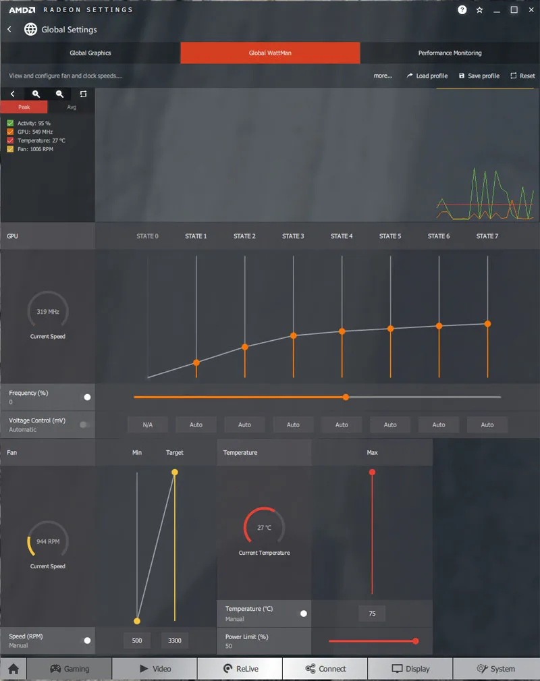Click the favorites star icon
The image size is (540, 681).
tap(480, 9)
